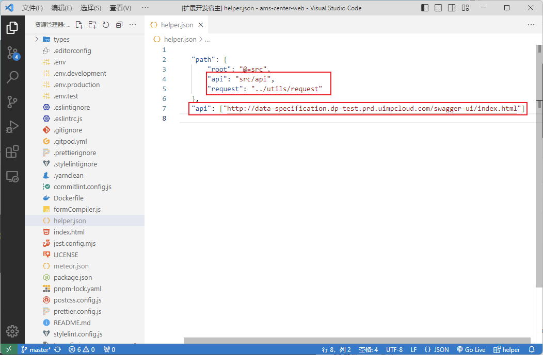Open the Run and Debug view
543x355 pixels.
click(12, 127)
